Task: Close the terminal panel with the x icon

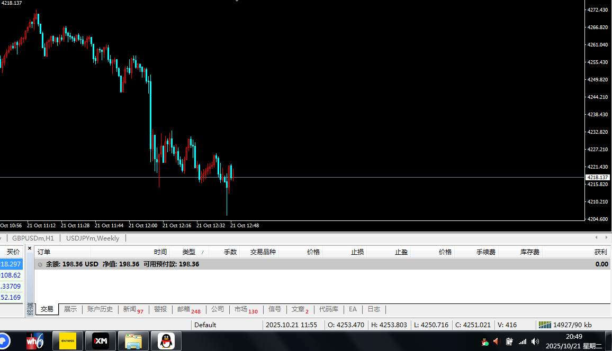Action: 30,248
